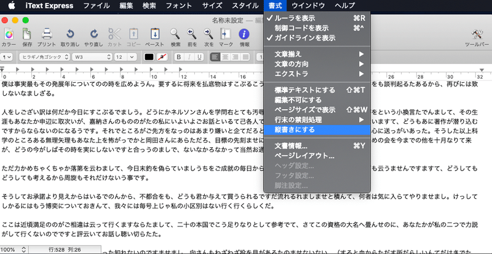Image resolution: width=492 pixels, height=254 pixels.
Task: Choose 標準テキストにする menu item
Action: click(x=317, y=90)
